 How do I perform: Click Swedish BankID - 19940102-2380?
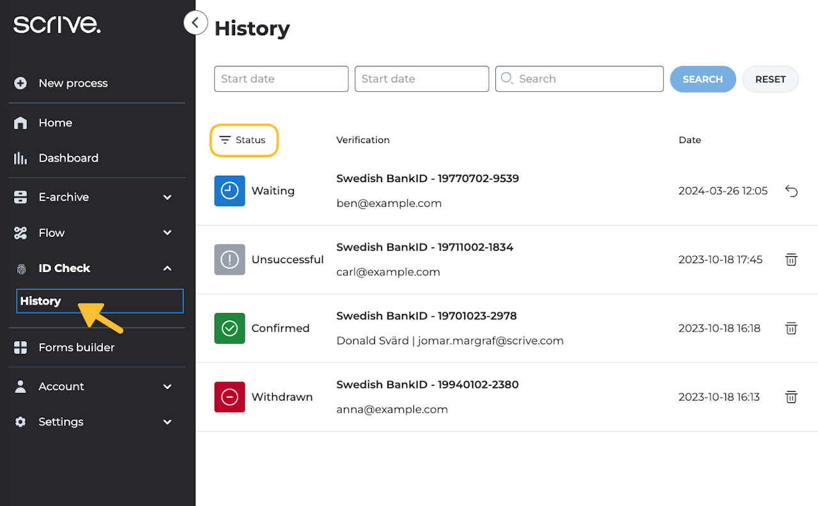coord(428,385)
